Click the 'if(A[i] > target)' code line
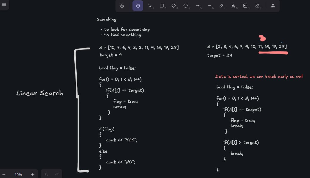Screen dimensions: 310x178 (x=241, y=142)
